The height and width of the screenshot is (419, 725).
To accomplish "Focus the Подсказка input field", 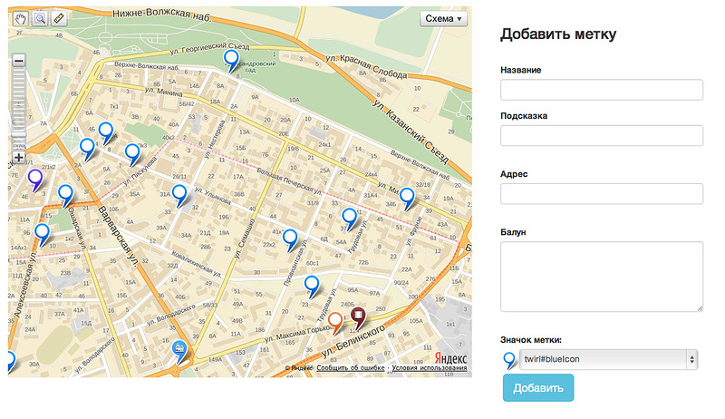I will coord(602,135).
